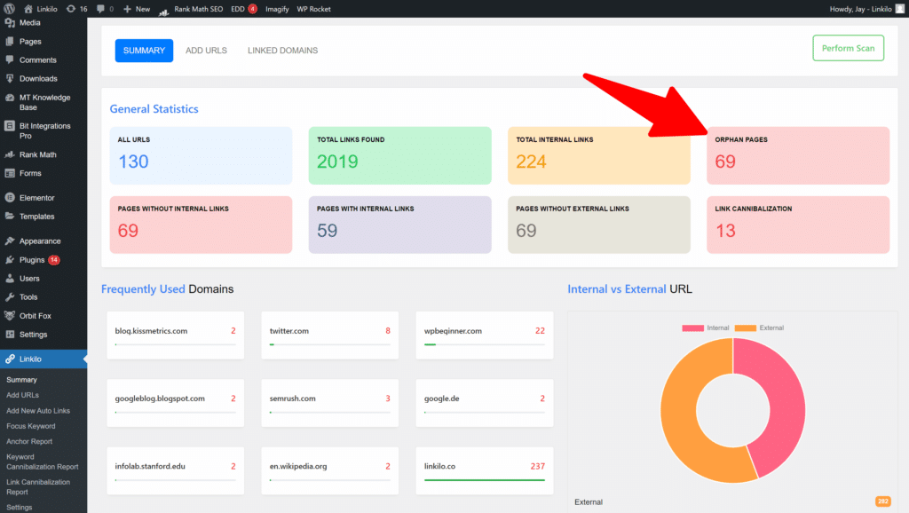Click the Bit Integrations Pro icon
This screenshot has height=513, width=909.
(10, 126)
